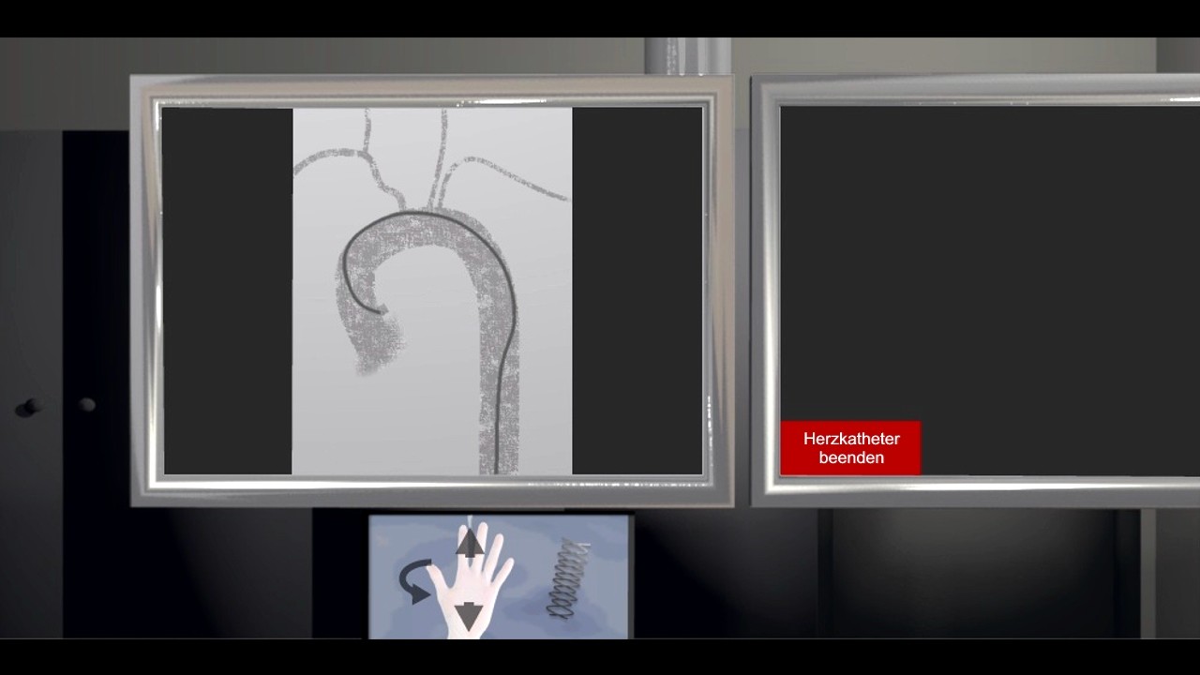
Task: Toggle the catheter retraction direction downward
Action: (x=467, y=614)
